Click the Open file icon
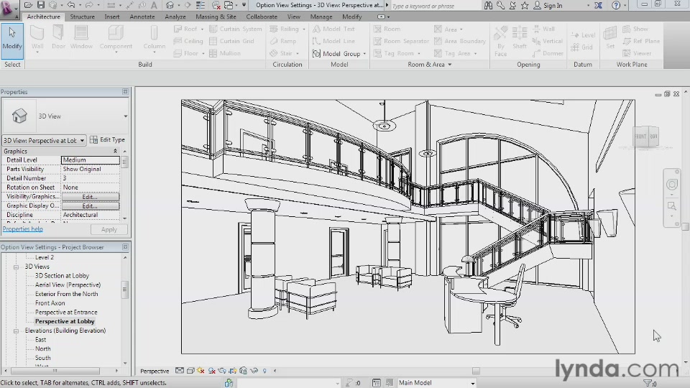 pyautogui.click(x=29, y=5)
